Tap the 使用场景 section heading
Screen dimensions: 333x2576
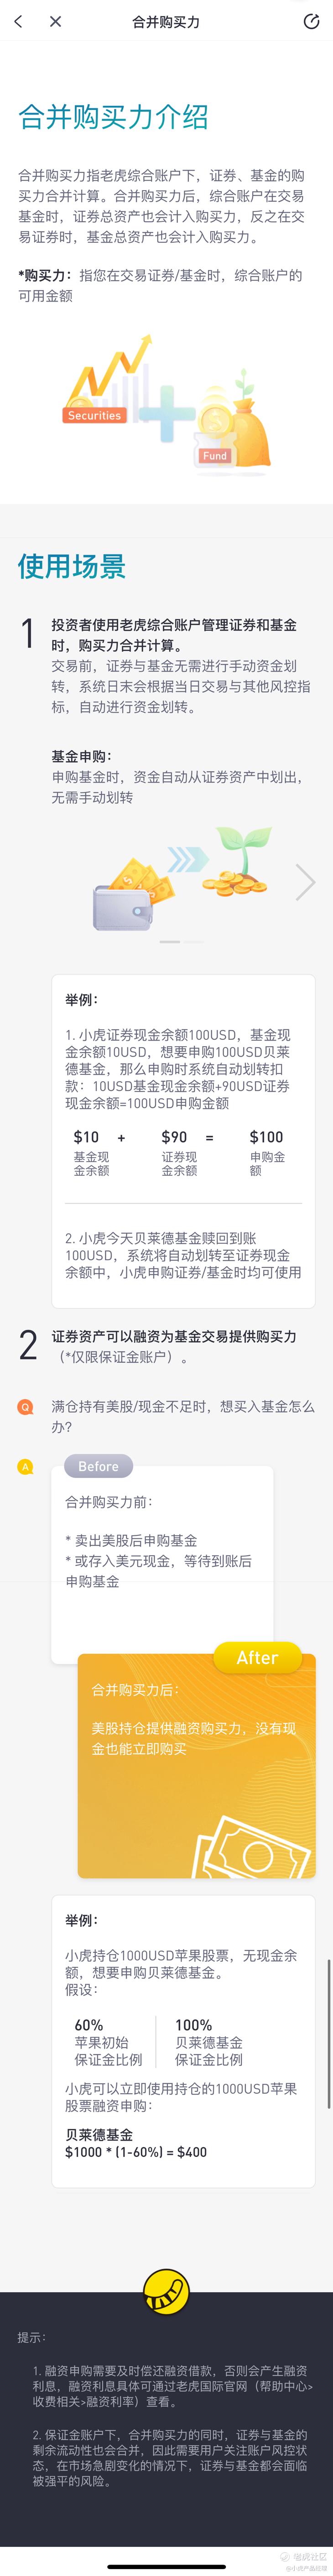point(72,566)
